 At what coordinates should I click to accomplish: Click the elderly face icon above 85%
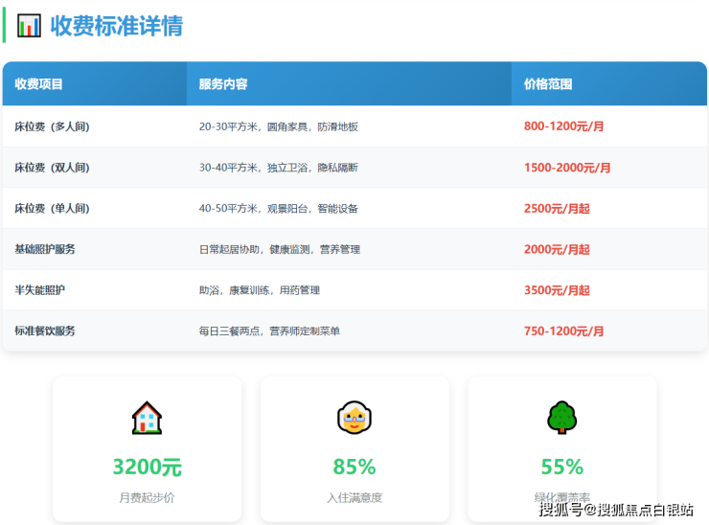pyautogui.click(x=354, y=418)
